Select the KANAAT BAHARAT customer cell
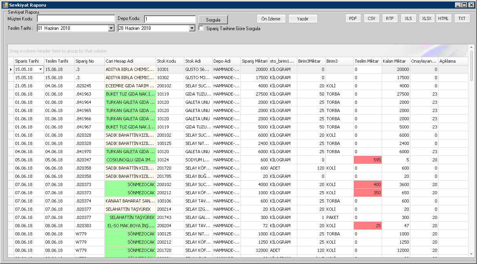The height and width of the screenshot is (264, 477). [x=130, y=201]
